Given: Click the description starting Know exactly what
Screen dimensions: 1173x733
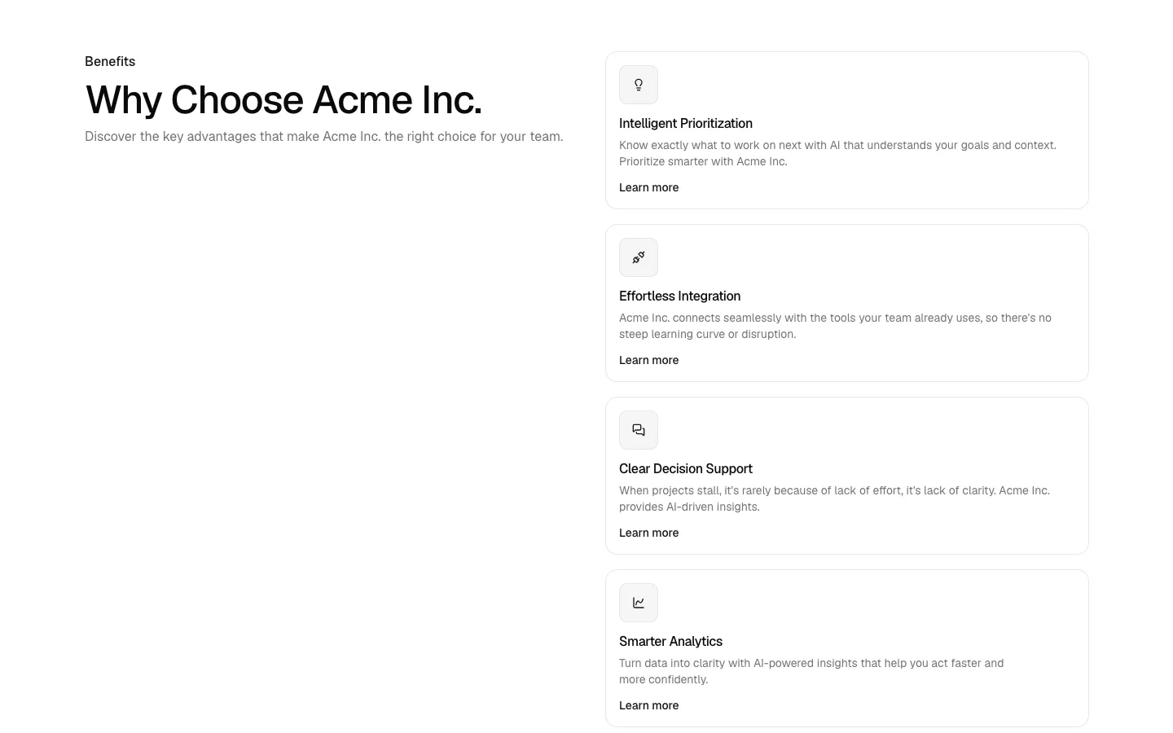Looking at the screenshot, I should (x=837, y=153).
